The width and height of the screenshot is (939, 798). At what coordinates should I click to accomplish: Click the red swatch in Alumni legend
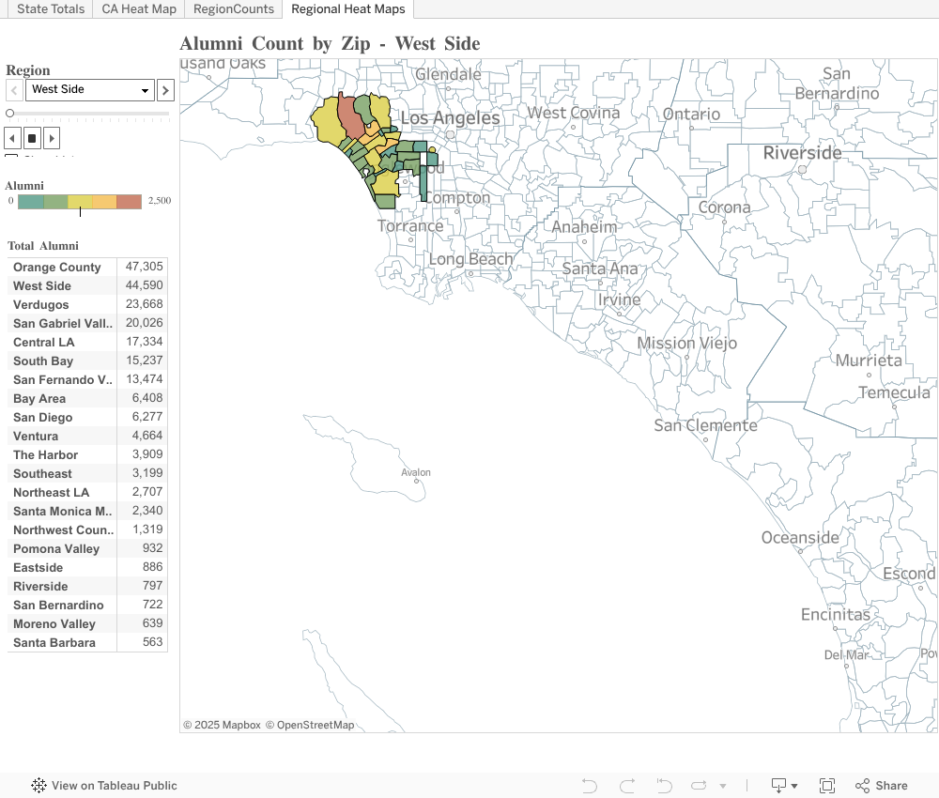pyautogui.click(x=129, y=202)
